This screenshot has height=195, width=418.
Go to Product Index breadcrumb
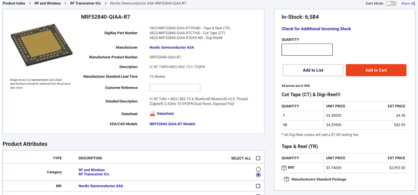[14, 3]
